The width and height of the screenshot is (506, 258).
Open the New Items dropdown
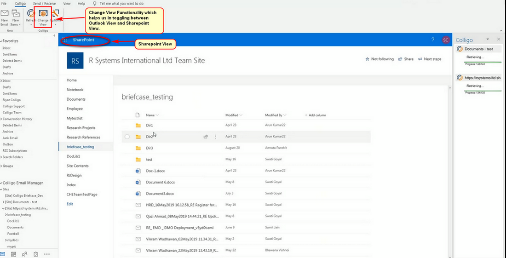(x=15, y=18)
